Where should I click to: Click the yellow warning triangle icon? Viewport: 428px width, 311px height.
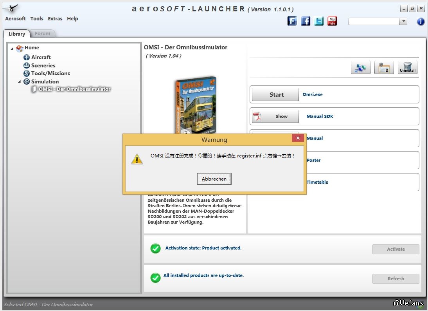coord(137,159)
